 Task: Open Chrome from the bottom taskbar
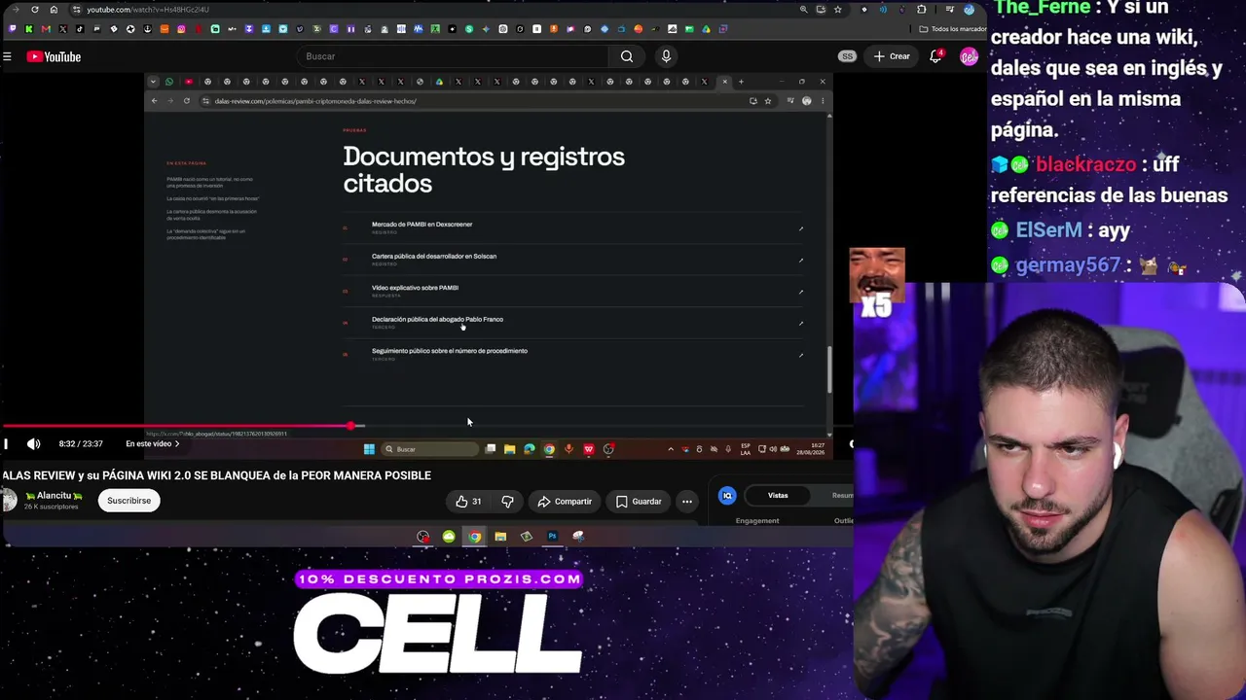tap(474, 537)
